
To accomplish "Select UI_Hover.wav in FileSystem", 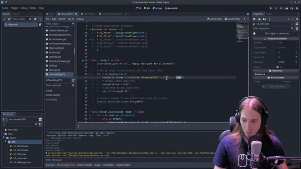I will (x=20, y=158).
